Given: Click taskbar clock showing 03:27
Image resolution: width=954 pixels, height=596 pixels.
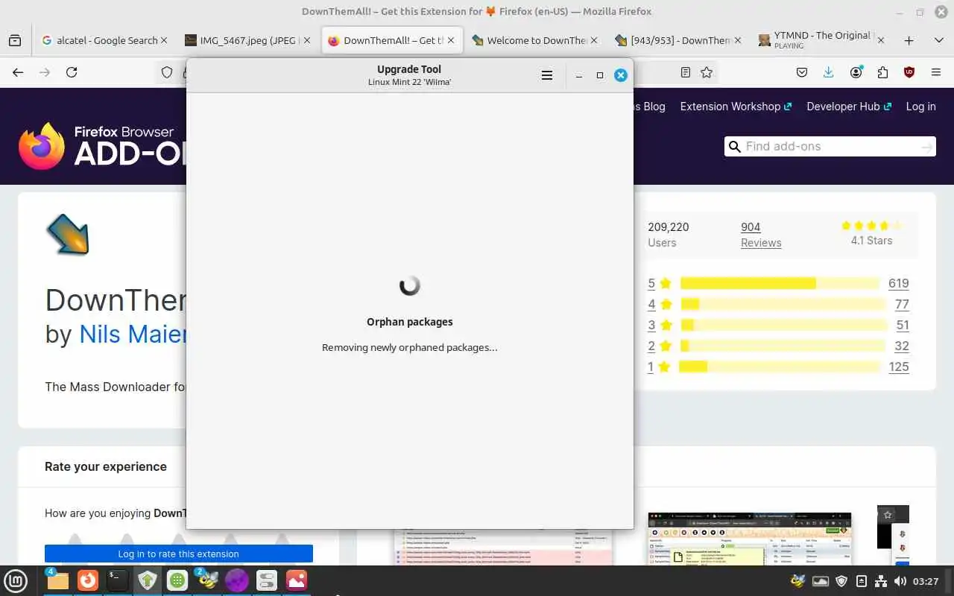Looking at the screenshot, I should pos(925,581).
